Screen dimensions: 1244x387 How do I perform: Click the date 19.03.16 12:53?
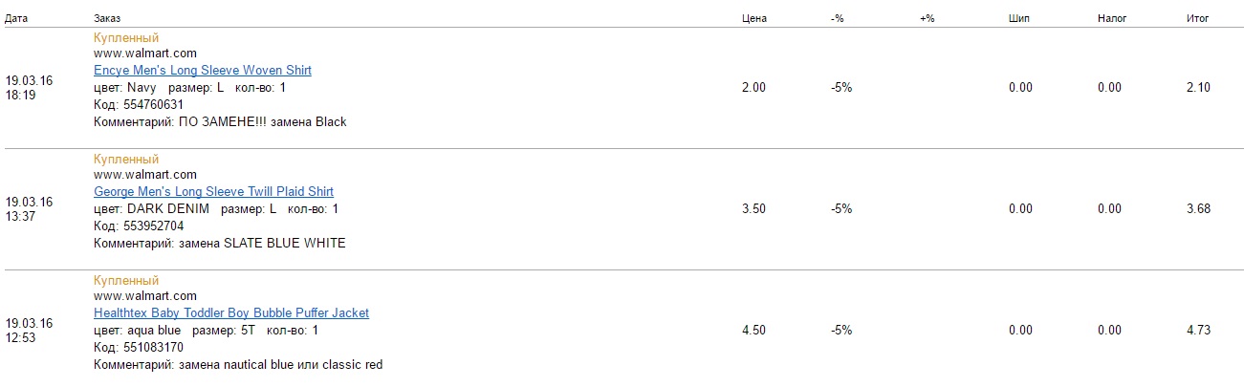(x=29, y=331)
